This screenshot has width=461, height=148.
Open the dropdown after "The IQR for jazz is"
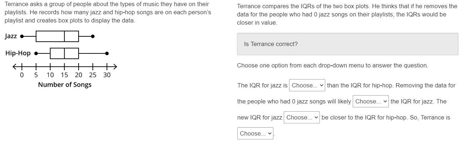307,85
